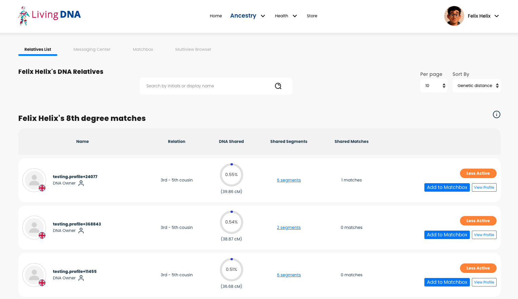Expand the Ancestry menu chevron

[x=263, y=16]
